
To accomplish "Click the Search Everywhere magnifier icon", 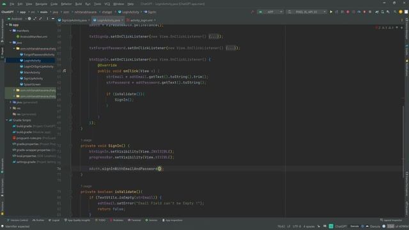I will pyautogui.click(x=395, y=12).
